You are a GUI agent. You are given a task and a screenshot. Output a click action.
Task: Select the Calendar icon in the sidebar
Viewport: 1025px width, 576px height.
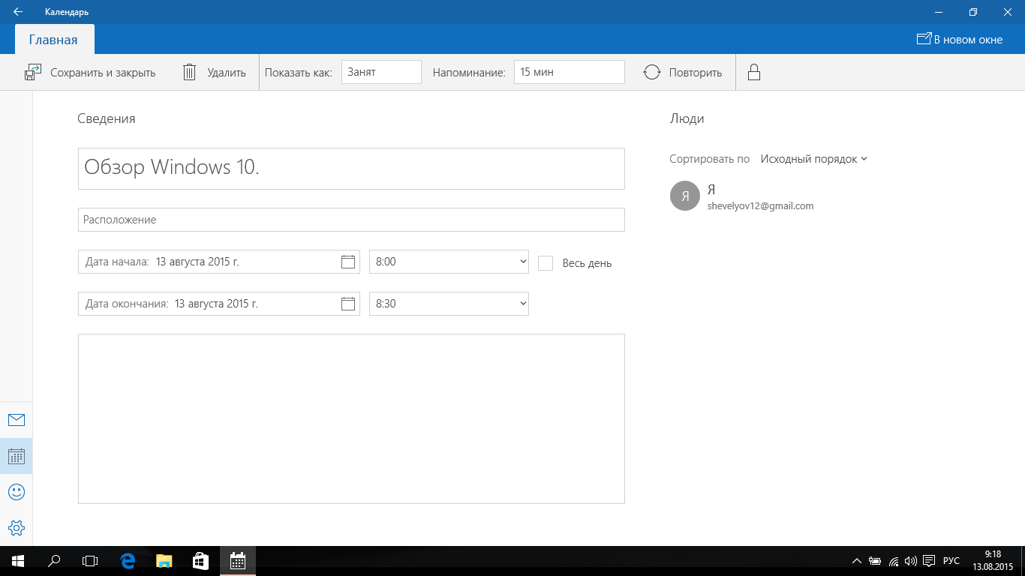tap(16, 456)
